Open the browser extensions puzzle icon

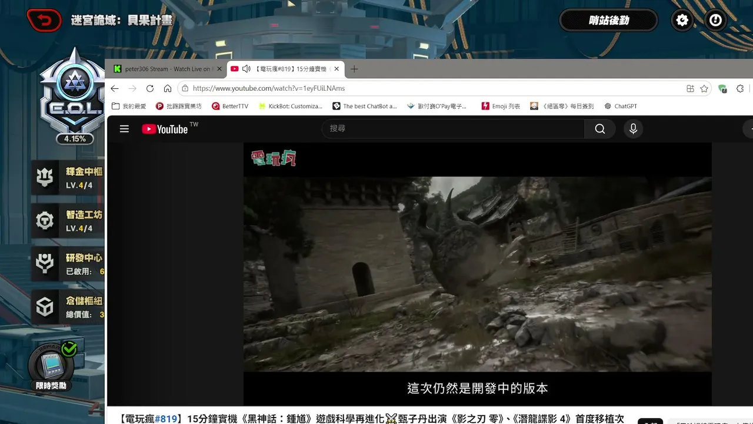(x=740, y=88)
